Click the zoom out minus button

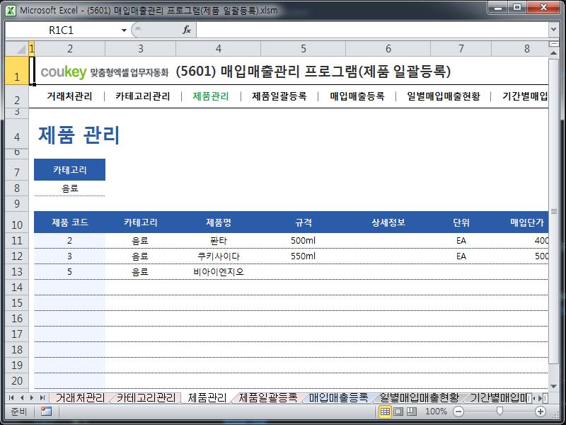pos(458,412)
